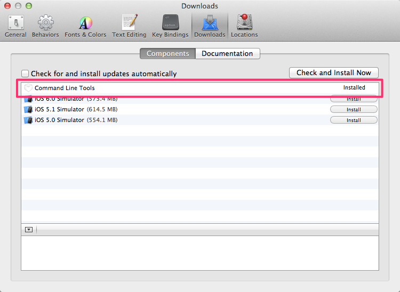Install the iOS 5.1 Simulator

click(354, 110)
